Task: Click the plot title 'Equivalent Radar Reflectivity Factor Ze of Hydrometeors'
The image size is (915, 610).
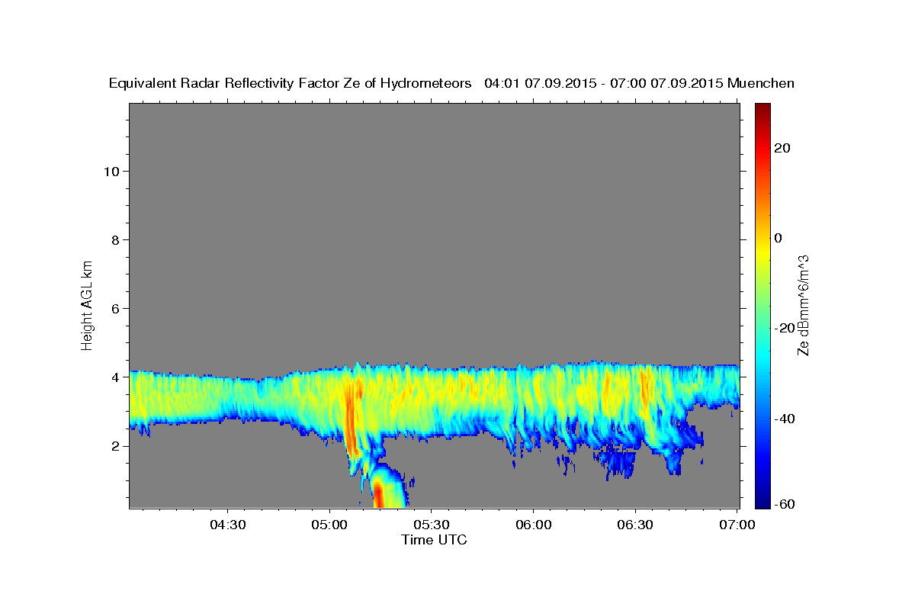Action: (291, 84)
